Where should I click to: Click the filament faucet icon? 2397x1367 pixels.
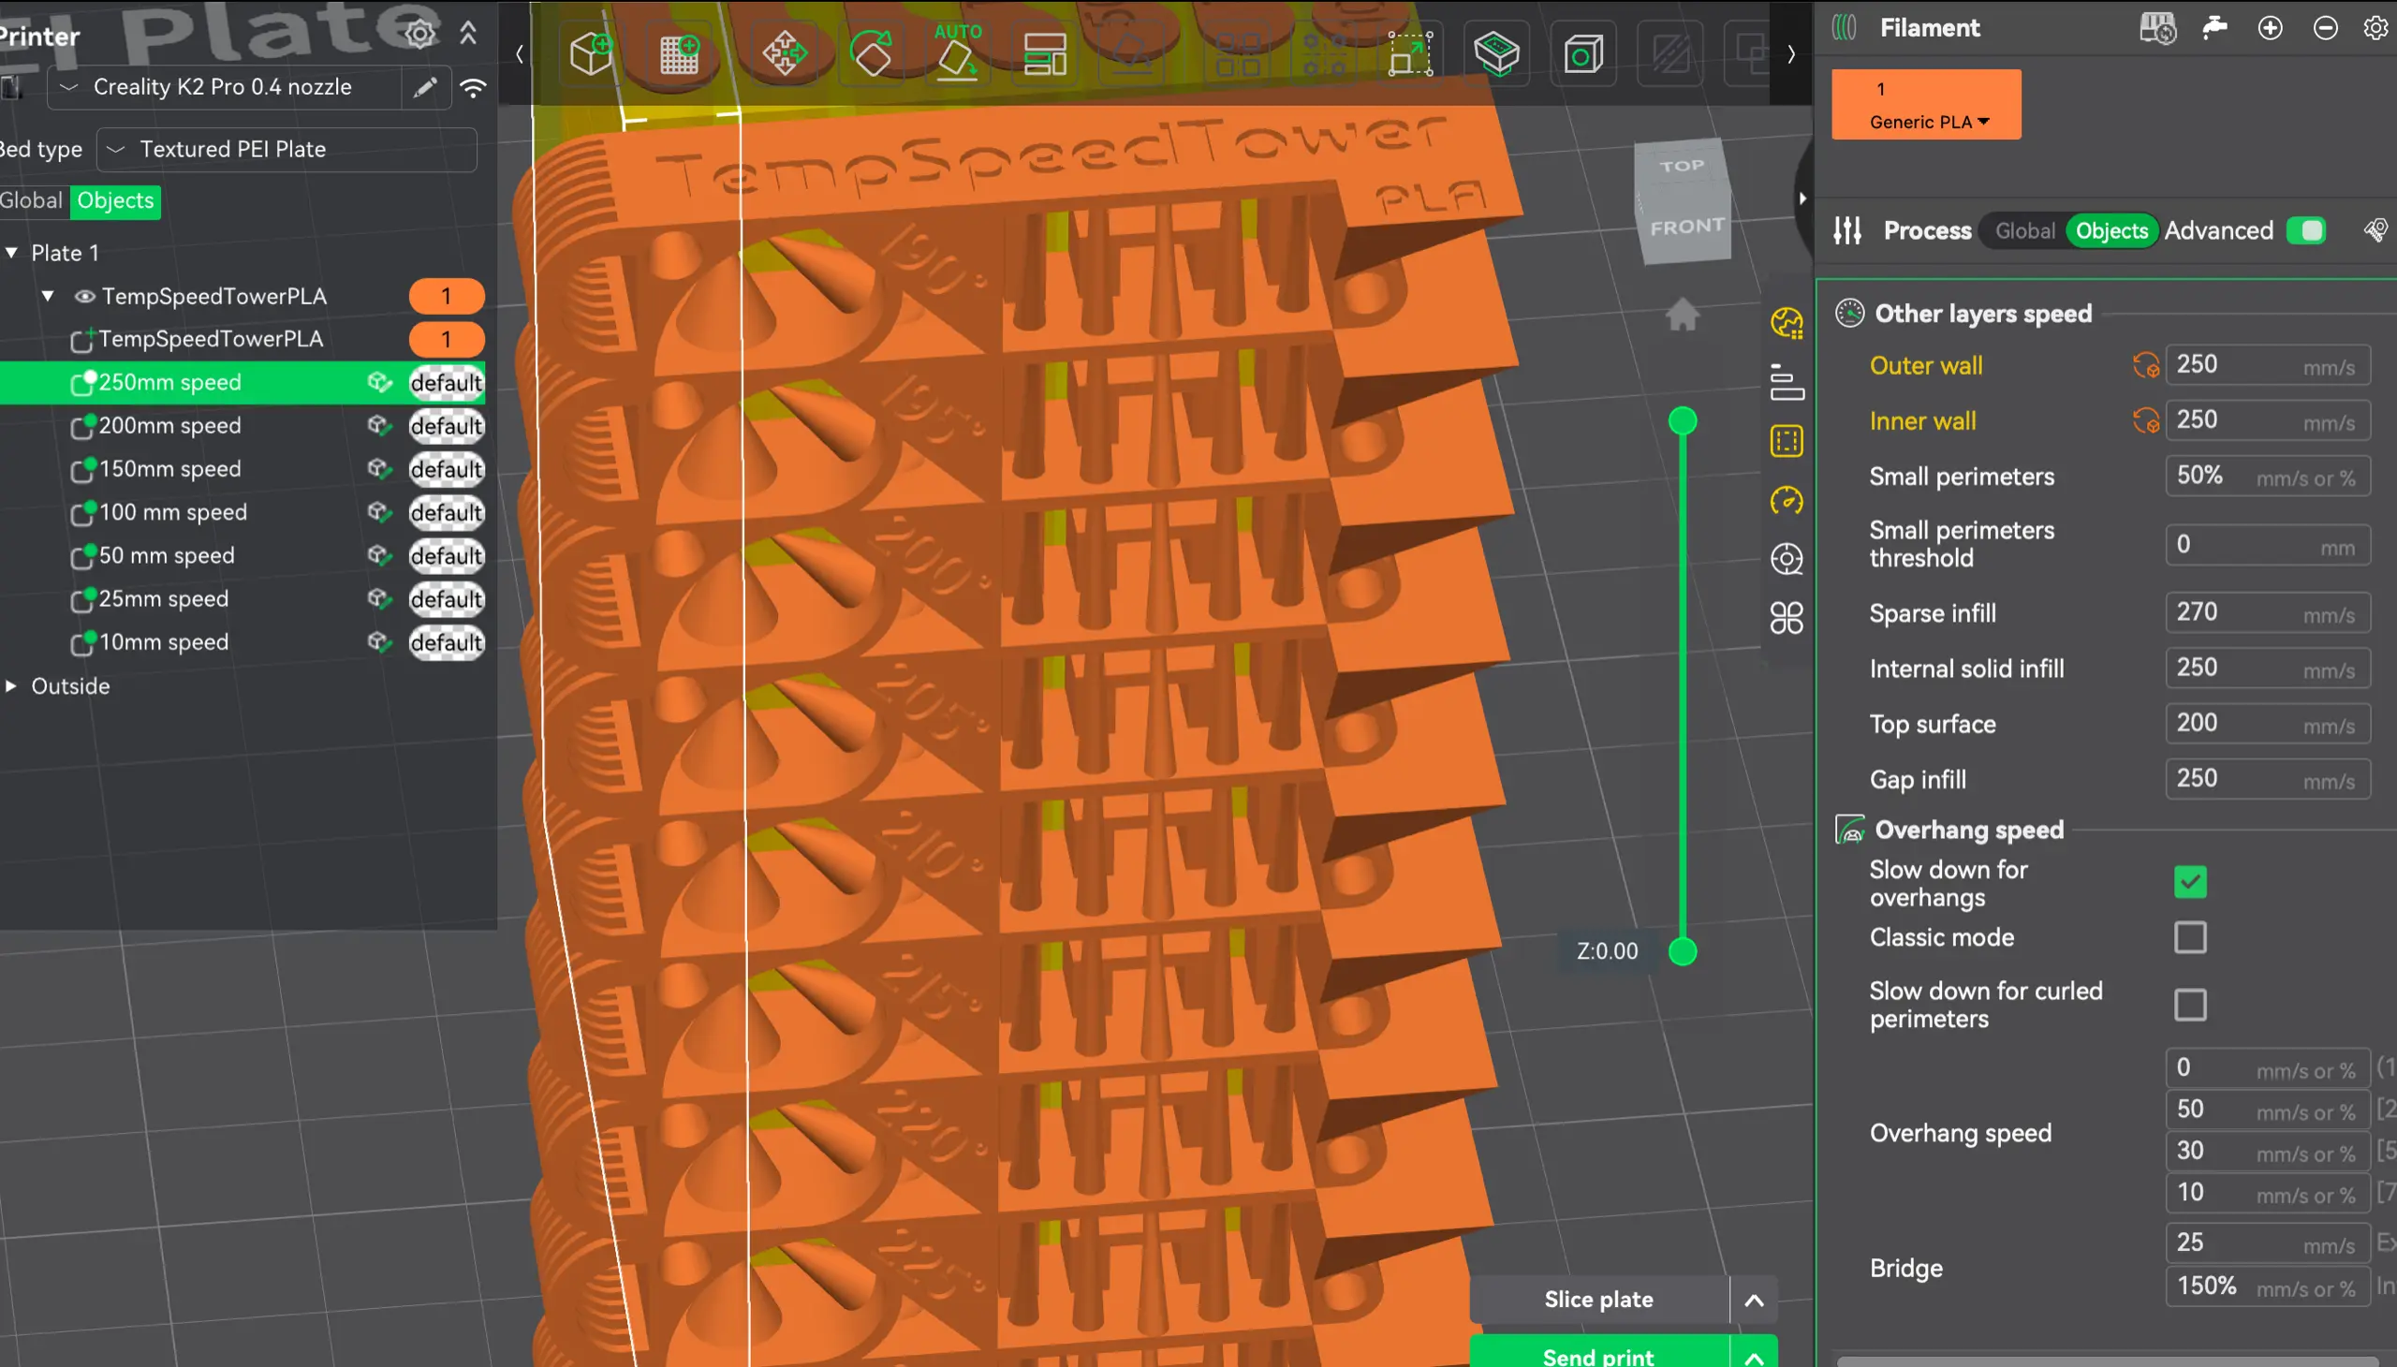pos(2214,27)
